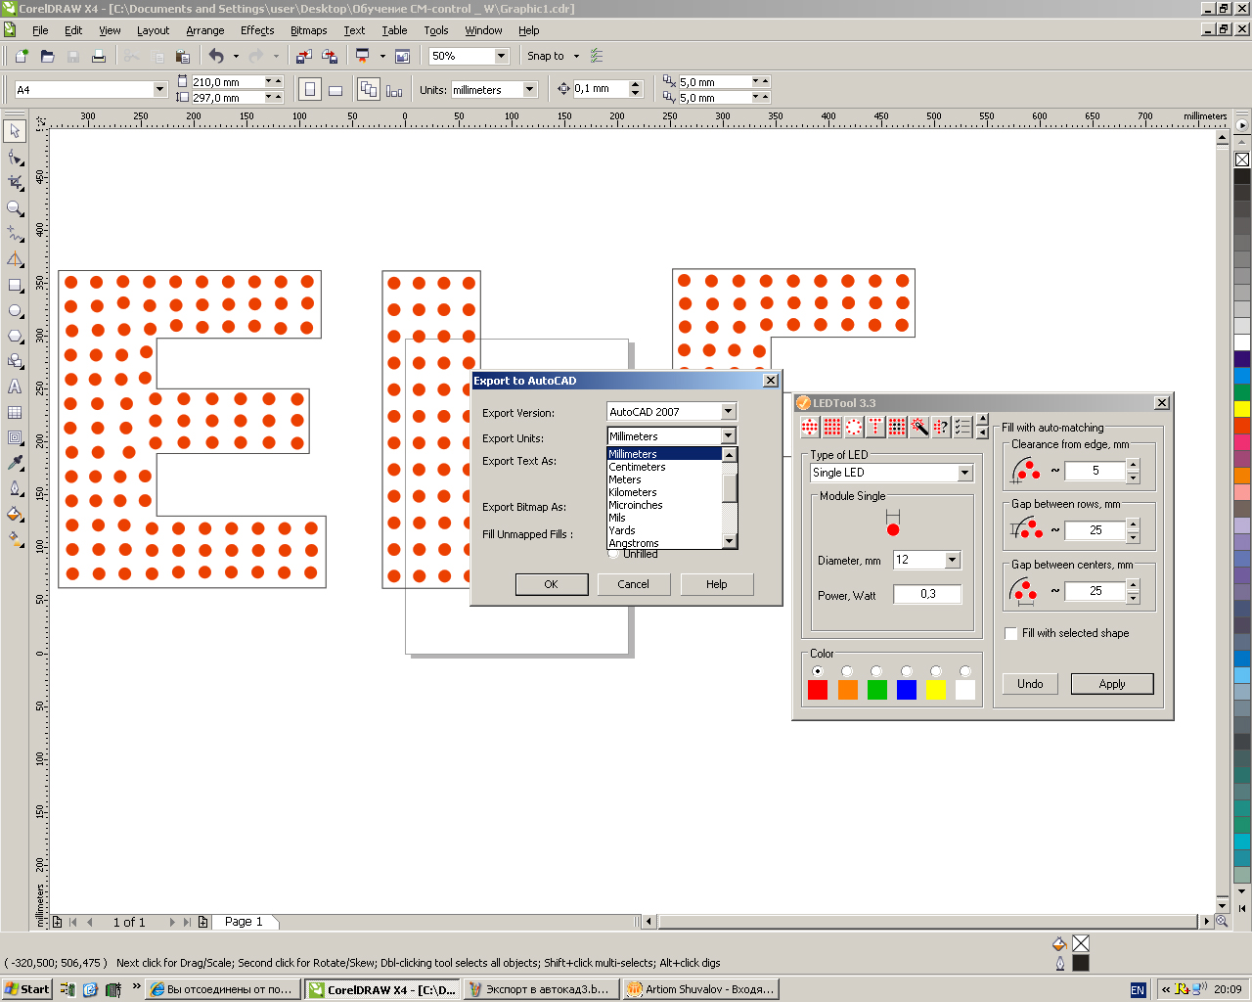Click Windows Start button
Screen dimensions: 1252x1002
click(26, 989)
